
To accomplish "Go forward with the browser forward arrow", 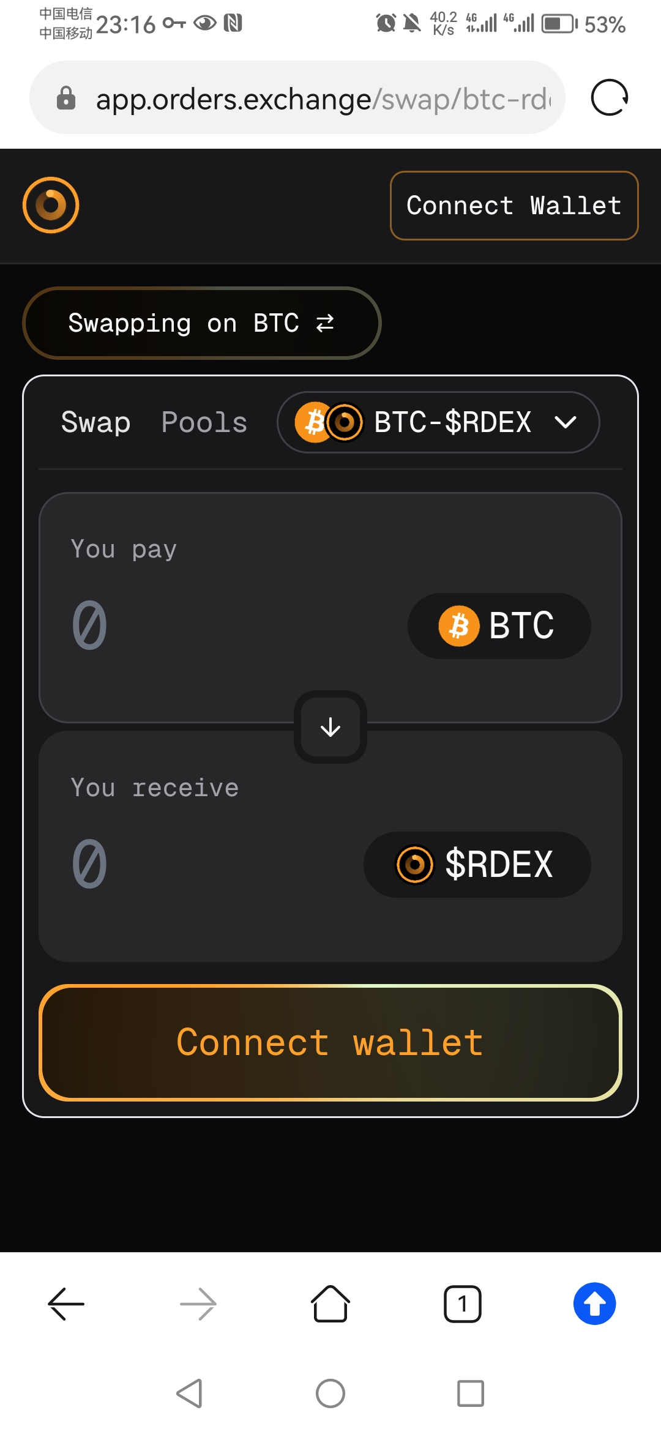I will point(198,1303).
